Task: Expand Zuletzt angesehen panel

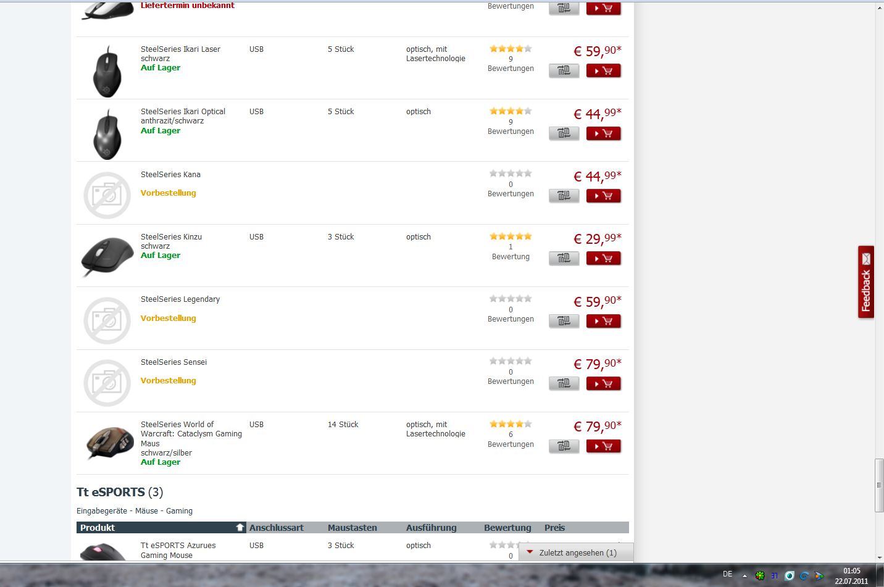Action: pos(576,552)
